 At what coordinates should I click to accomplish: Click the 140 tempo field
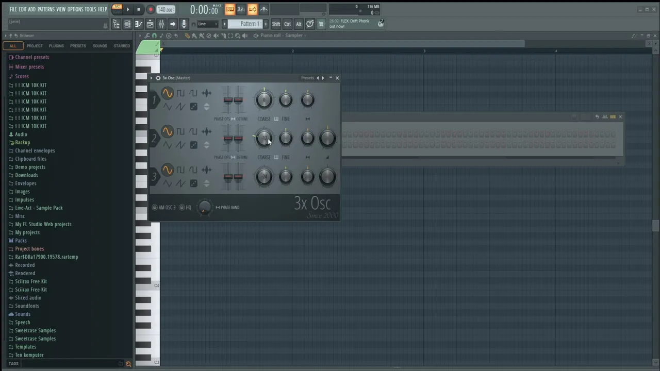coord(165,9)
